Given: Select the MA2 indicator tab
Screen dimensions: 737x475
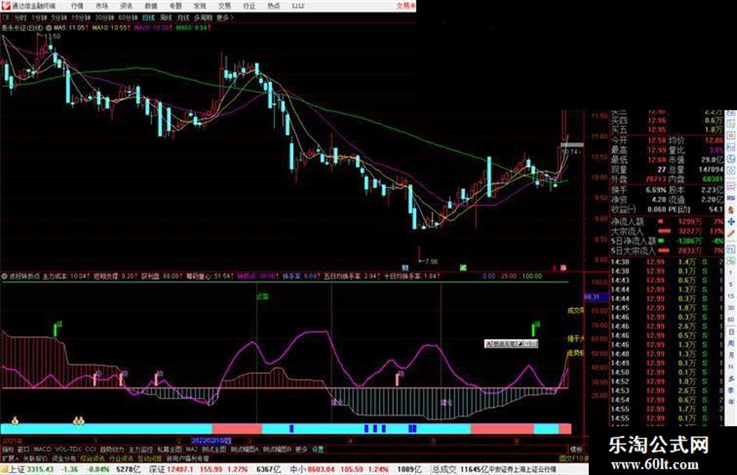Looking at the screenshot, I should coord(191,449).
